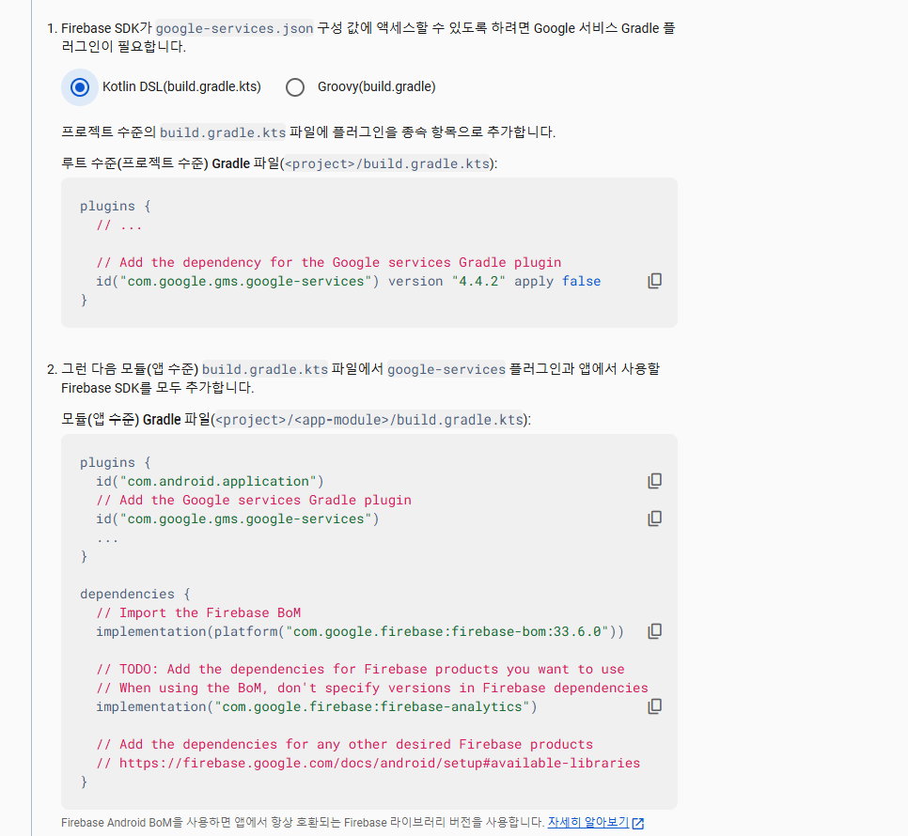The width and height of the screenshot is (908, 836).
Task: Copy the firebase-bom platform implementation line
Action: tap(655, 631)
